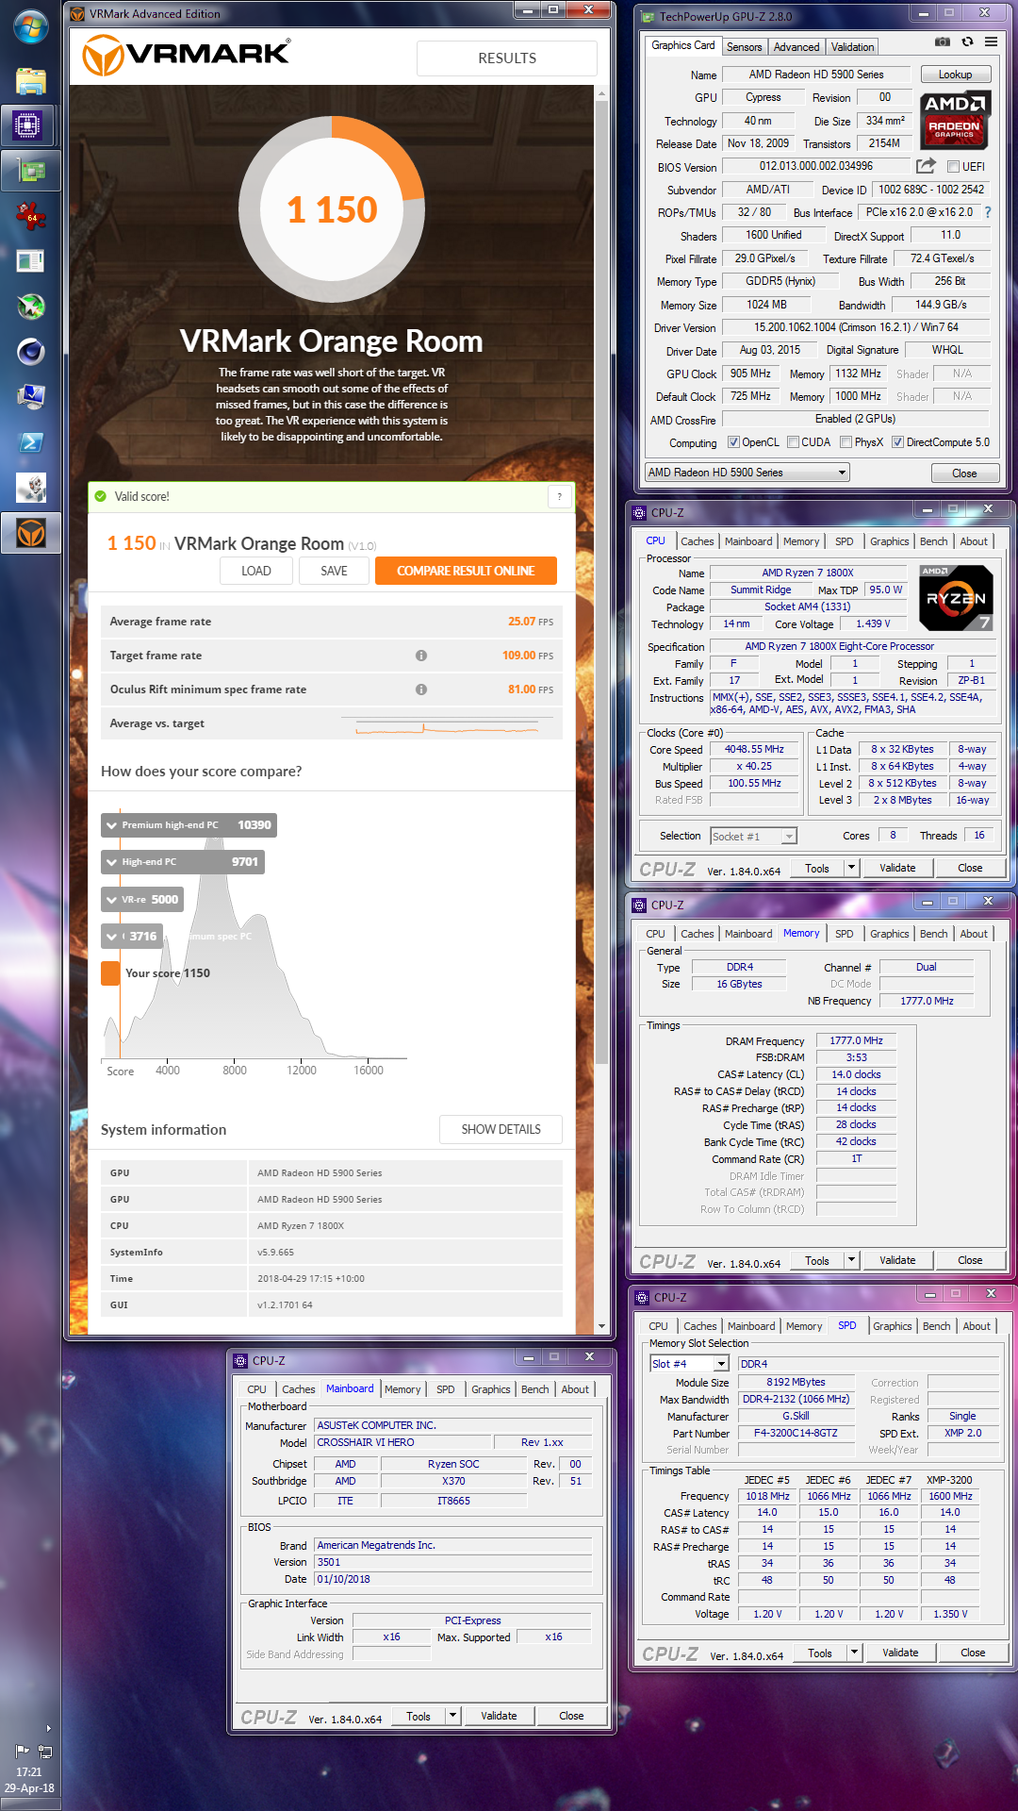Screen dimensions: 1018x1811
Task: Click the Close button in GPU-Z window
Action: pyautogui.click(x=964, y=474)
